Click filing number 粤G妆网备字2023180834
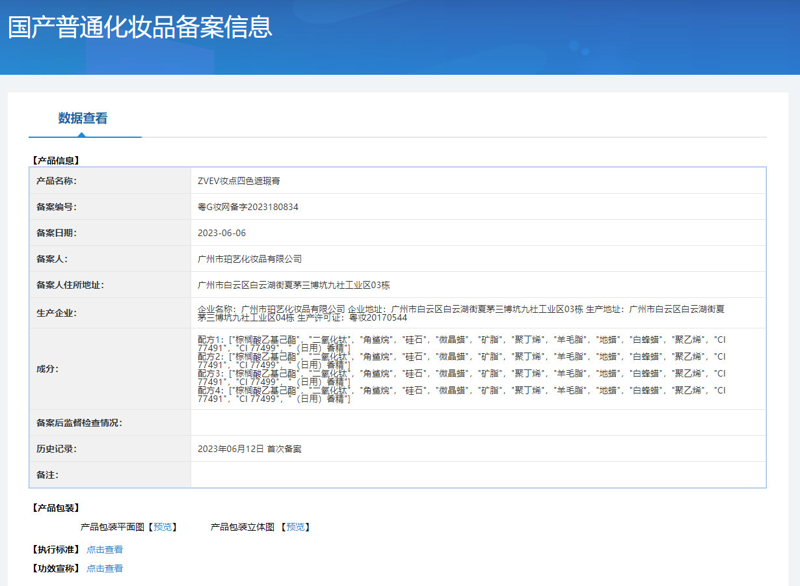The height and width of the screenshot is (586, 800). point(248,207)
